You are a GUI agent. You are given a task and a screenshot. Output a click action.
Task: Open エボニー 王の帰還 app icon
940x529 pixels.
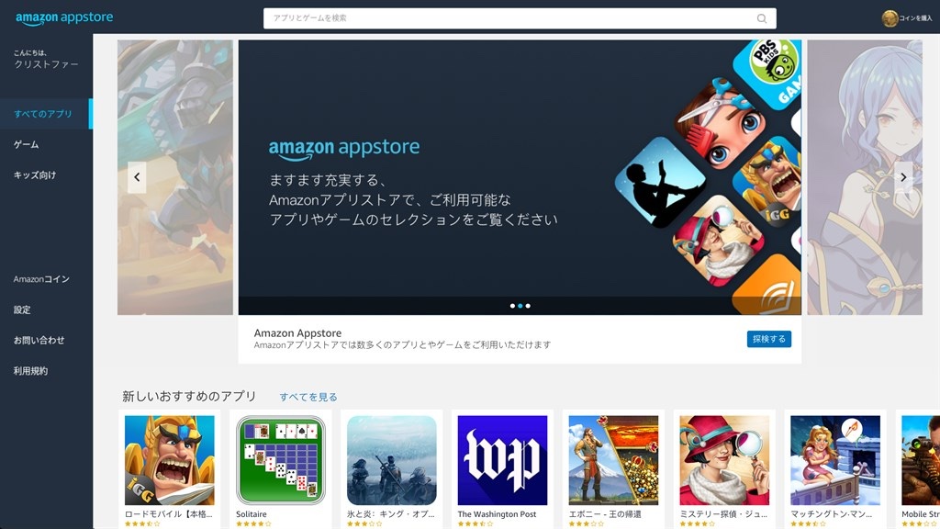coord(613,460)
